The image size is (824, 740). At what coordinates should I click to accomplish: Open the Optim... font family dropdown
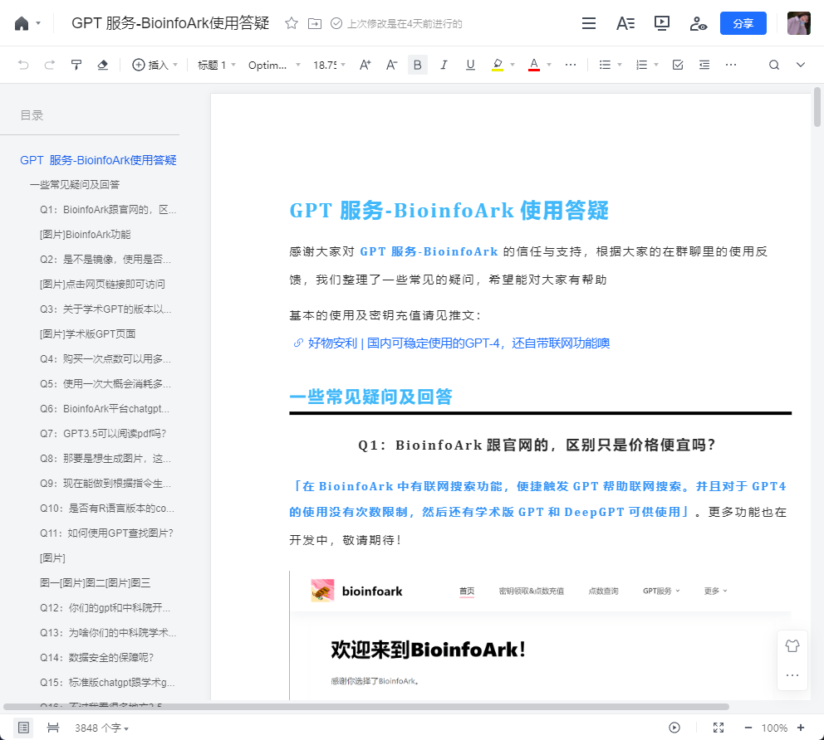coord(274,65)
